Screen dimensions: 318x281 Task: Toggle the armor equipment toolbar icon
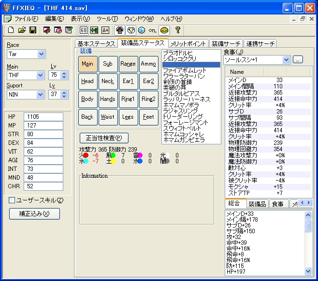[120, 30]
